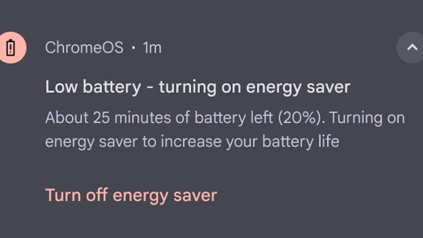Click the word "About" starting the message
Screen dimensions: 423x238
tap(67, 118)
